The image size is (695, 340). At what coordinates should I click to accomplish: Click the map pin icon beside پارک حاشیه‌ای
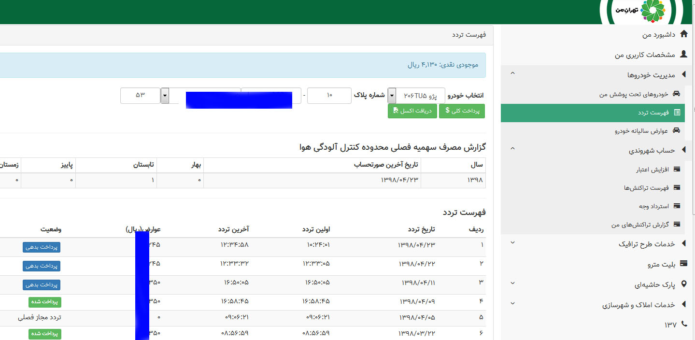click(x=683, y=284)
